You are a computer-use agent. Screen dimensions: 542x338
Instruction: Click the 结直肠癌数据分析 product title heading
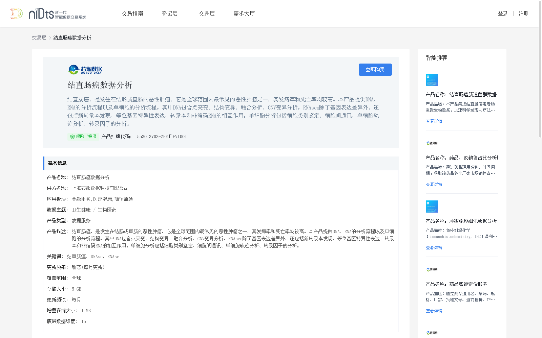pyautogui.click(x=100, y=85)
